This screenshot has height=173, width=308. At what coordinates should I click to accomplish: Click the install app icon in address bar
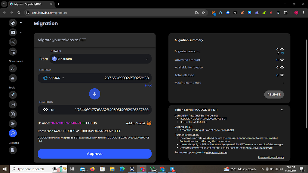pyautogui.click(x=197, y=13)
